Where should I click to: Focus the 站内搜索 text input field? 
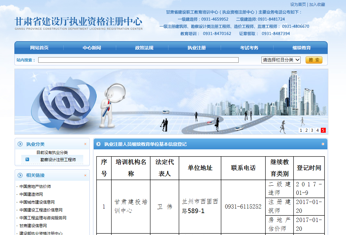coord(138,60)
